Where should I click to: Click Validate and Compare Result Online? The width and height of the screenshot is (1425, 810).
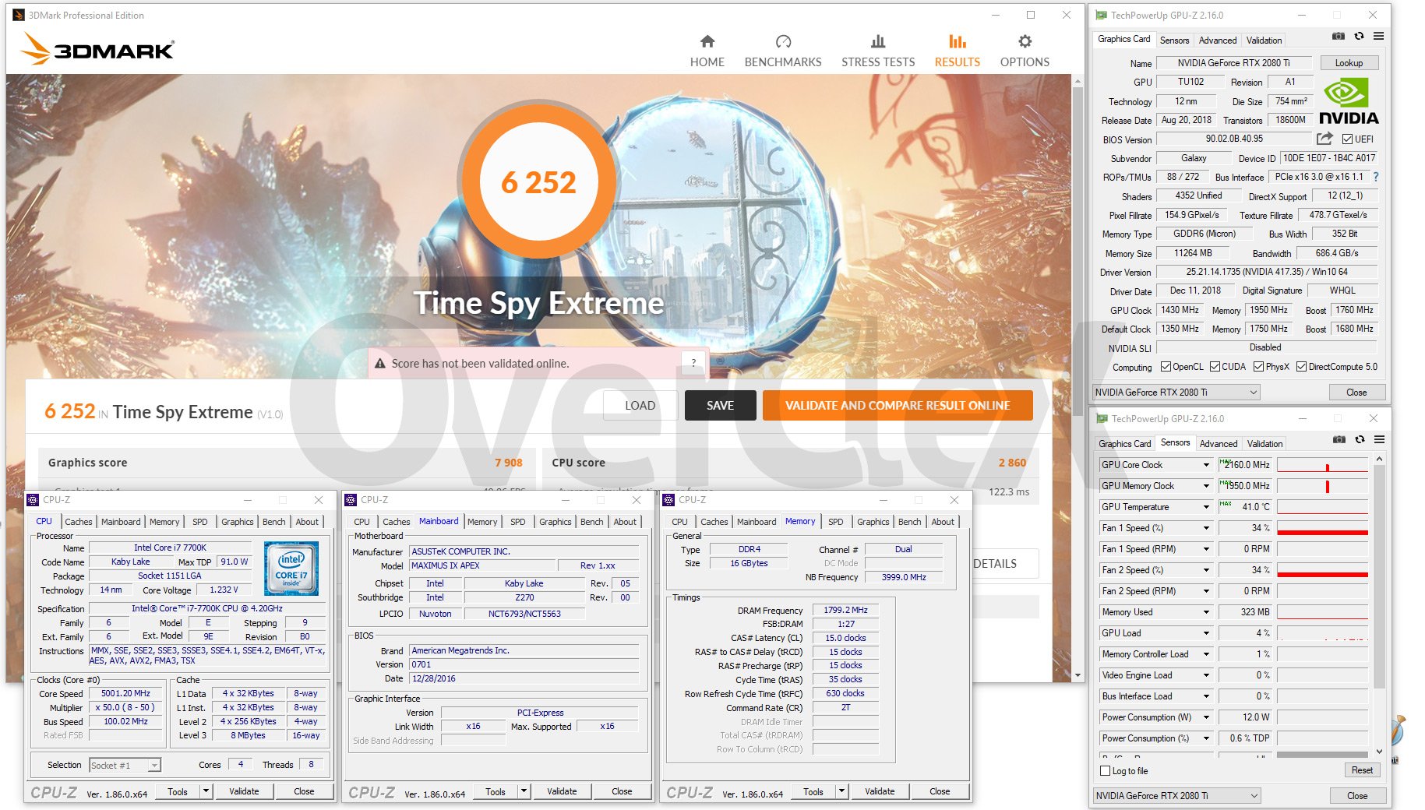pos(897,406)
